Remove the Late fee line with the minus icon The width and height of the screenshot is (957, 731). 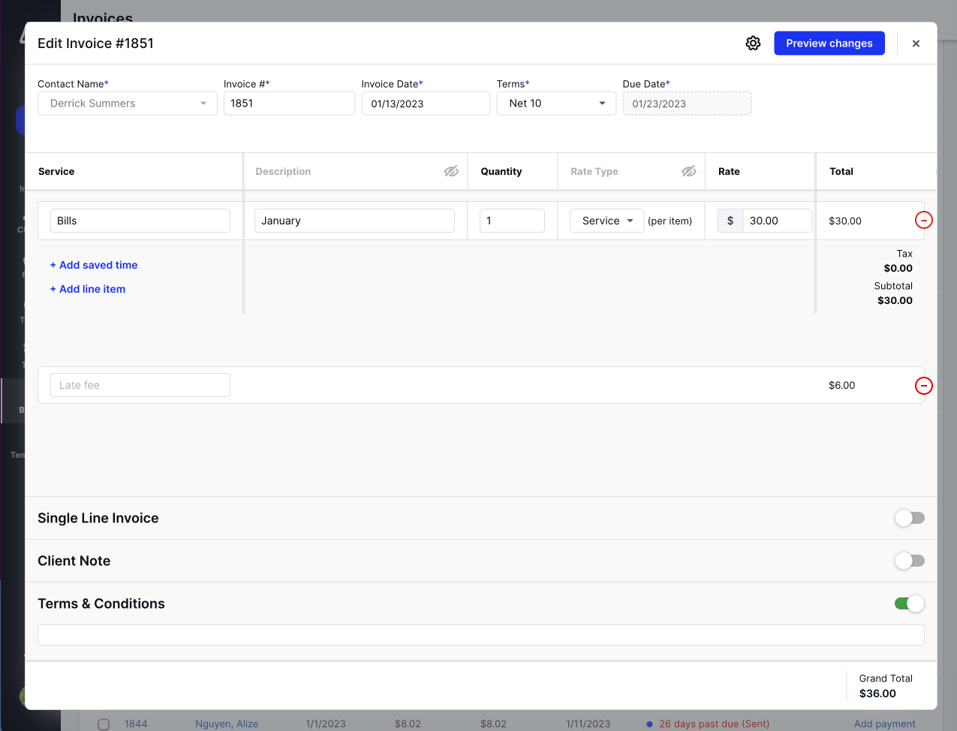coord(924,386)
